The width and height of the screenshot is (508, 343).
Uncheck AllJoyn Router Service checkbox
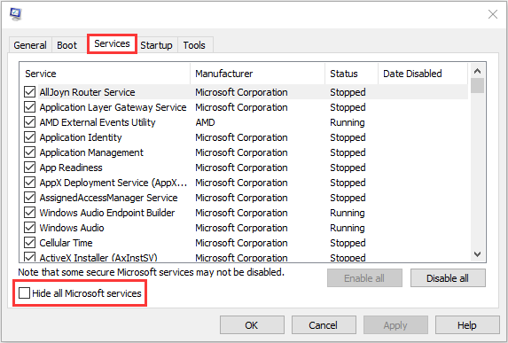[x=30, y=92]
